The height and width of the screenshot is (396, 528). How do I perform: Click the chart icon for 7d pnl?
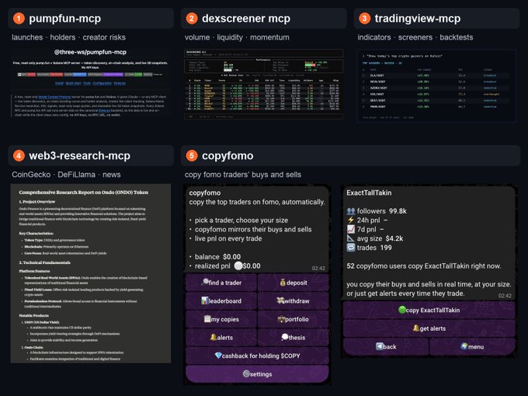351,229
